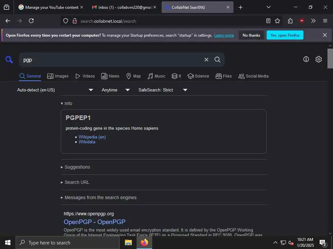Open the Windows Start button
Viewport: 333px width, 249px height.
(x=8, y=243)
